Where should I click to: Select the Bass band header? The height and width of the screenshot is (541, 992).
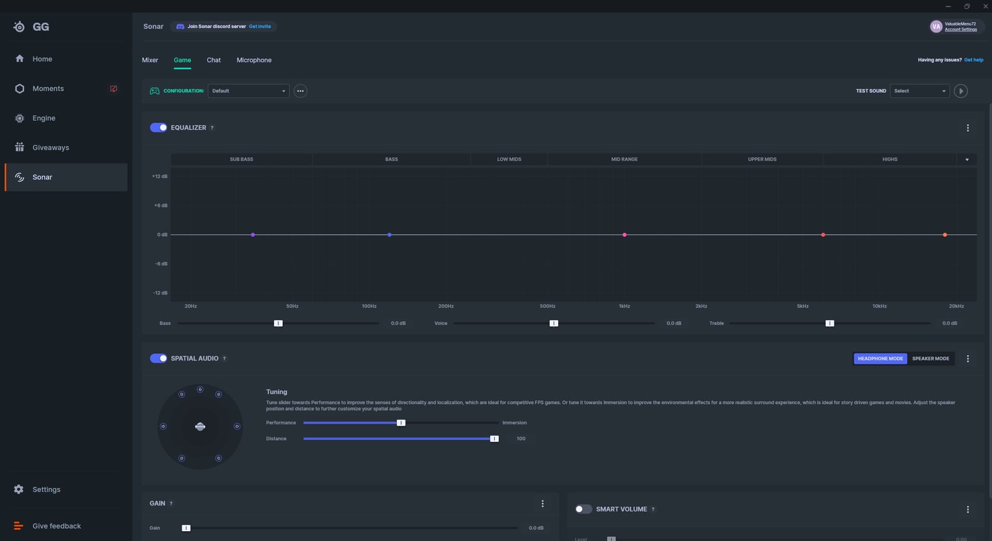point(391,159)
